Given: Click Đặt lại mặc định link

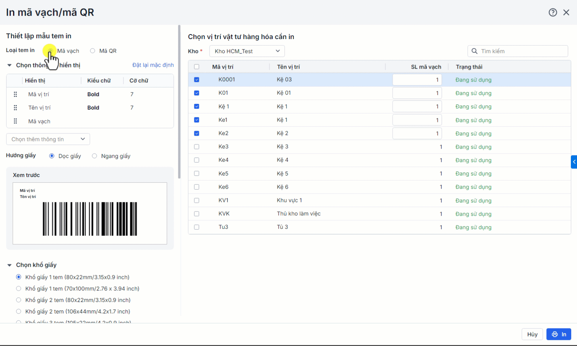Looking at the screenshot, I should tap(153, 65).
